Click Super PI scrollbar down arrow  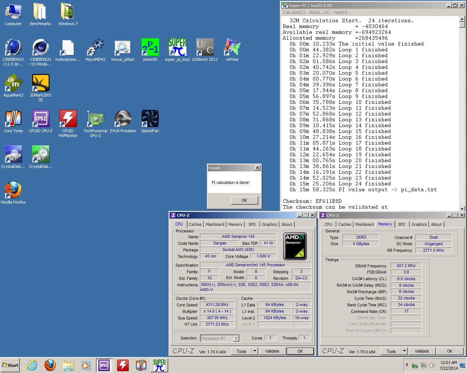click(462, 209)
